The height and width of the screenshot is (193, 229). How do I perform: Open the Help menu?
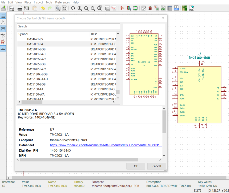point(75,2)
